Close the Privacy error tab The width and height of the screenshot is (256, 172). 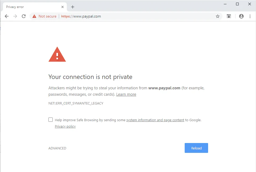(x=63, y=7)
